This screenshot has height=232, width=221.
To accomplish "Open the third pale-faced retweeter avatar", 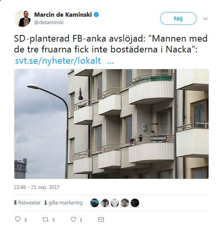I will tap(115, 203).
